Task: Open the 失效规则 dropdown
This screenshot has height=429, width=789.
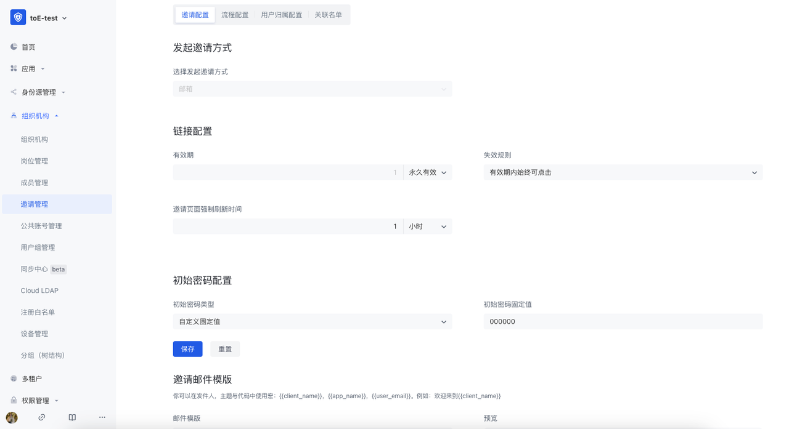Action: (754, 172)
